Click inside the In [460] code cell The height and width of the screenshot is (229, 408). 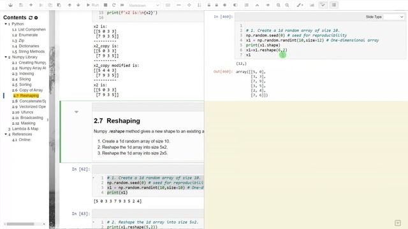320,40
